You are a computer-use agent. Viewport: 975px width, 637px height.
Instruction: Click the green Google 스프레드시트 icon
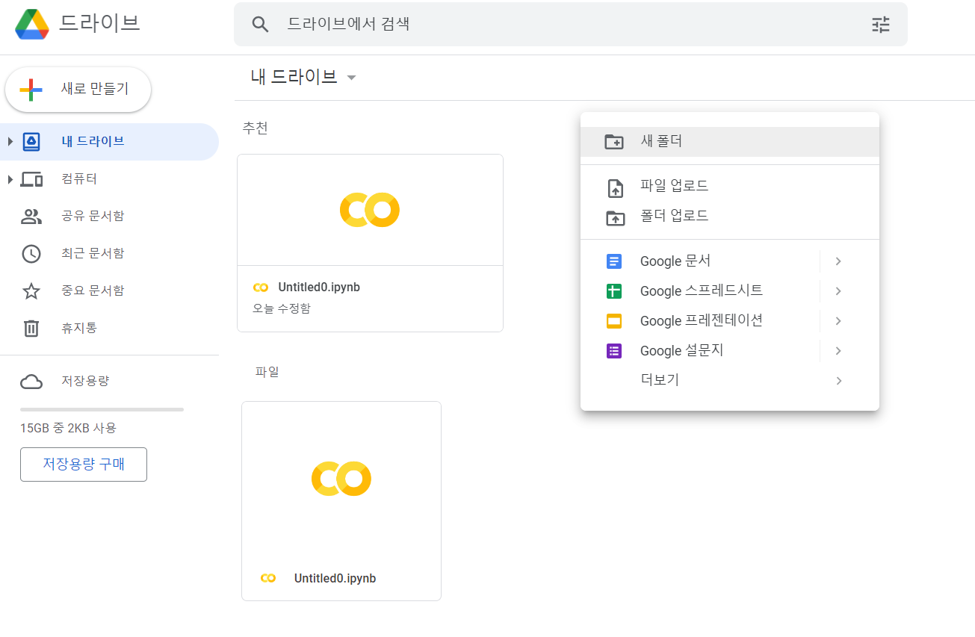(614, 291)
